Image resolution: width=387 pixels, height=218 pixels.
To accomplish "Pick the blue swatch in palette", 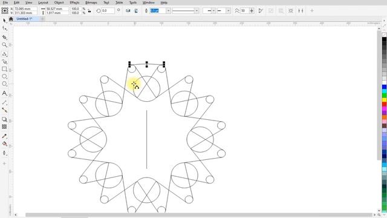I will [385, 87].
